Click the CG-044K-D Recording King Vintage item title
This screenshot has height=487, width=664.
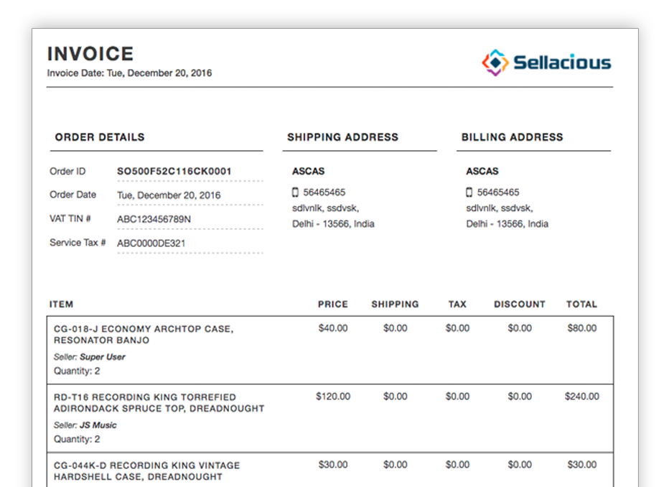tap(148, 470)
